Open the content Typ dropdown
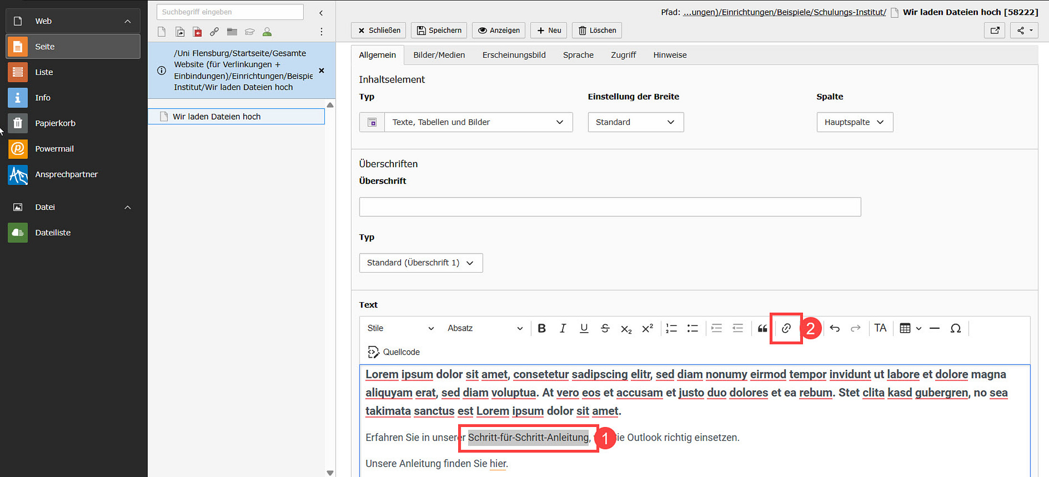 tap(478, 122)
